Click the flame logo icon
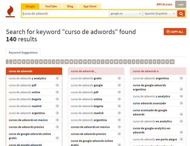This screenshot has width=190, height=146. pos(10,11)
